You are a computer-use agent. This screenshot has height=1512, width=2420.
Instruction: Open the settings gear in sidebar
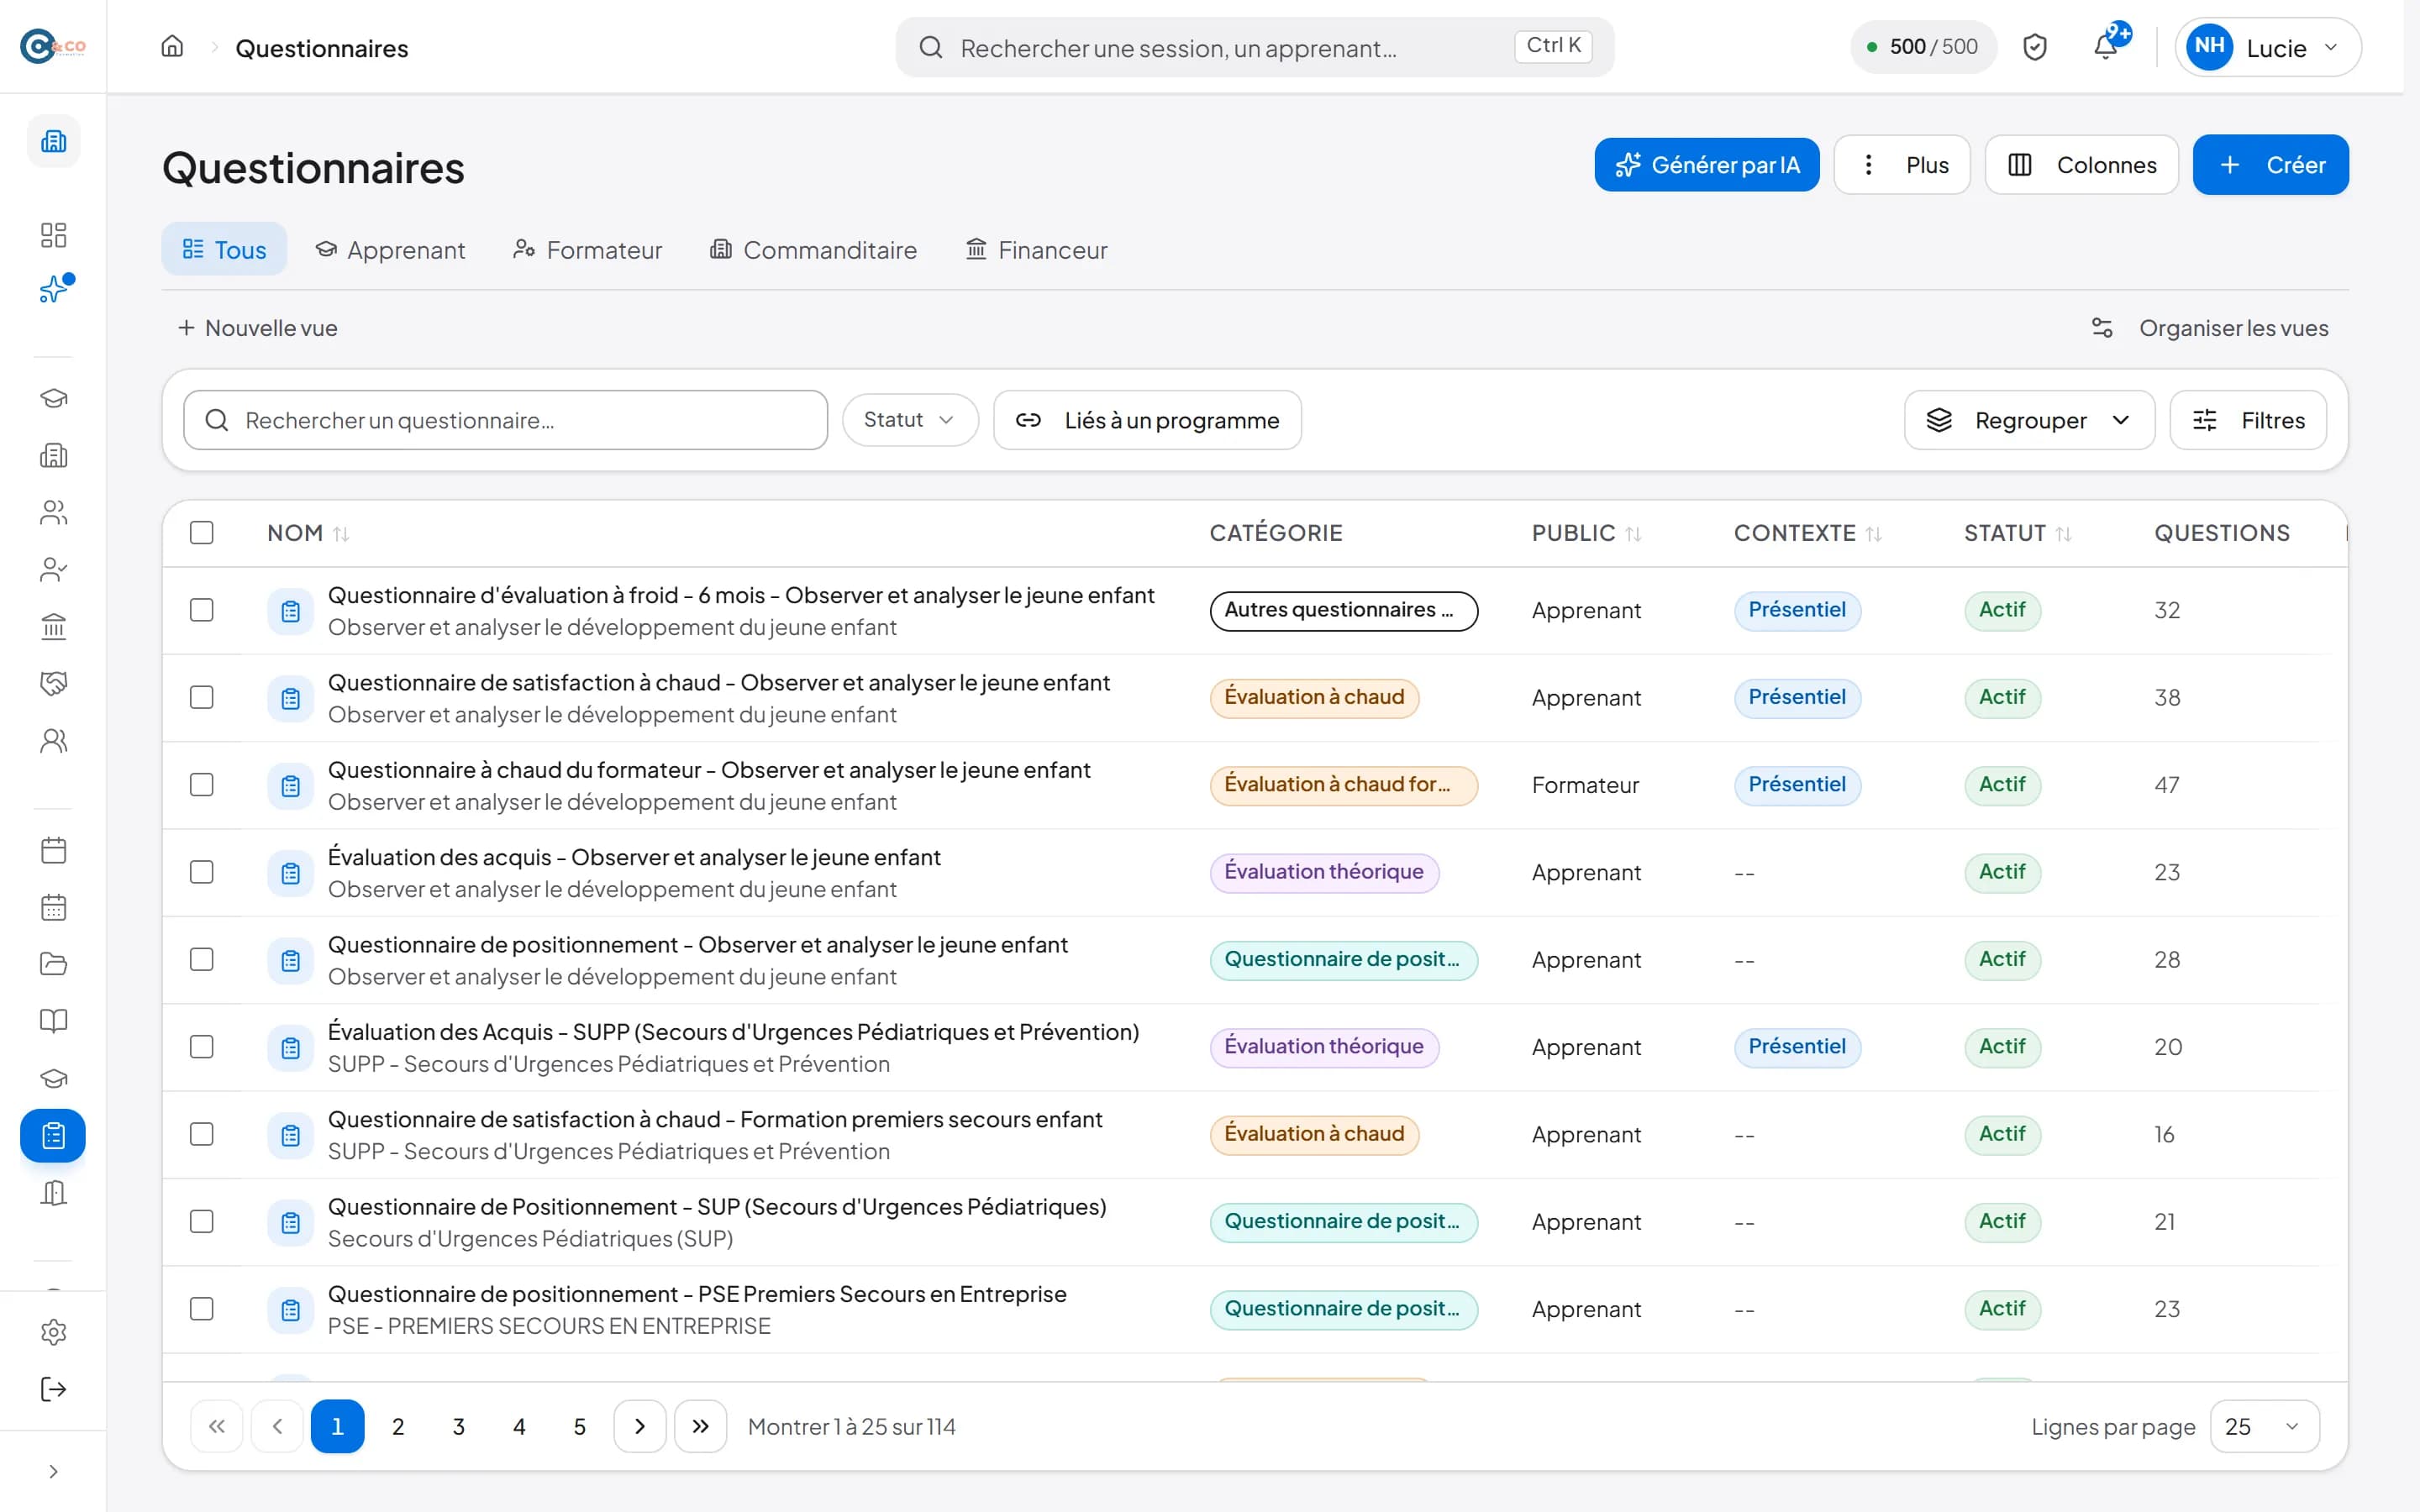[x=53, y=1332]
